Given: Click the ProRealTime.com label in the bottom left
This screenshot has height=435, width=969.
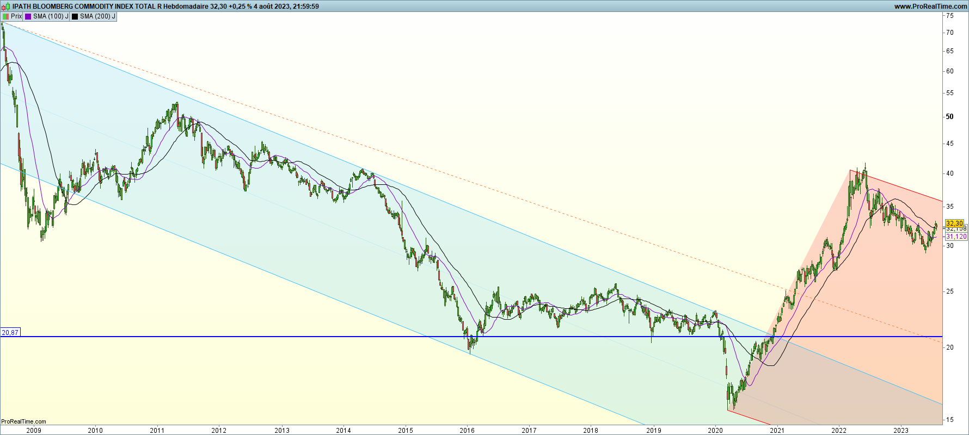Looking at the screenshot, I should (x=23, y=421).
